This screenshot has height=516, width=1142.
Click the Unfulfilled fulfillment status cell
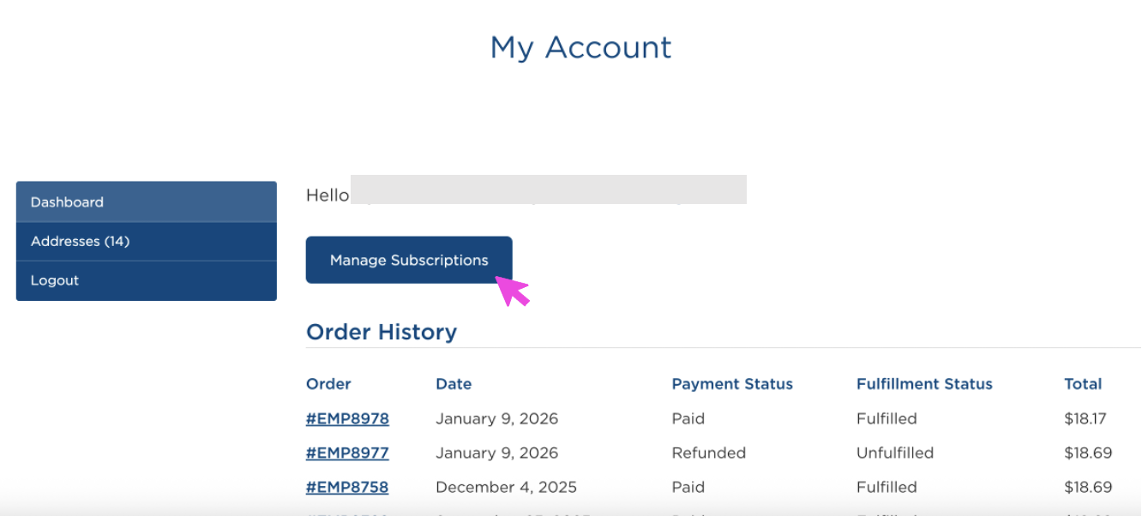(x=894, y=453)
